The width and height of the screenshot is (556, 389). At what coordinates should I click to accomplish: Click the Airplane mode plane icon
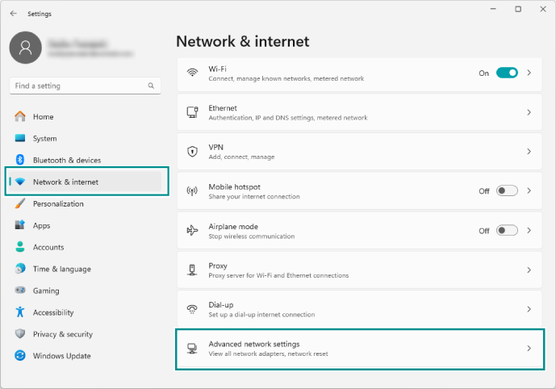[192, 230]
